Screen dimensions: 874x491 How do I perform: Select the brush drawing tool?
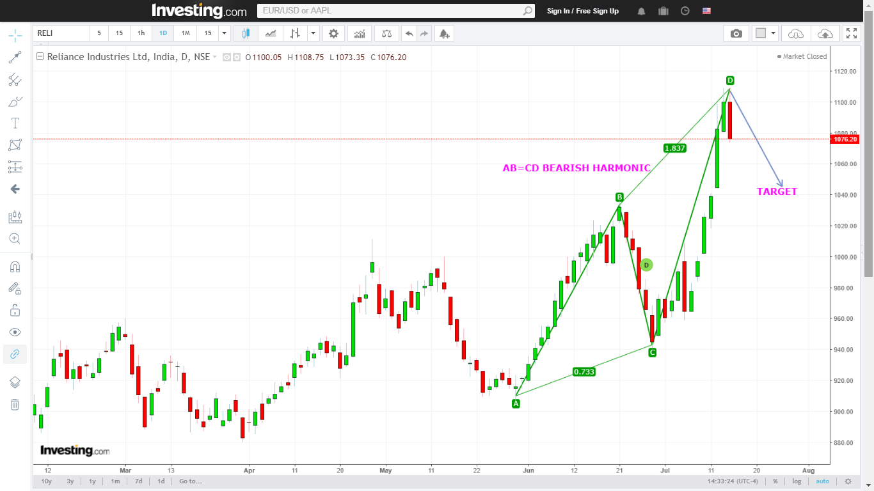pyautogui.click(x=15, y=102)
